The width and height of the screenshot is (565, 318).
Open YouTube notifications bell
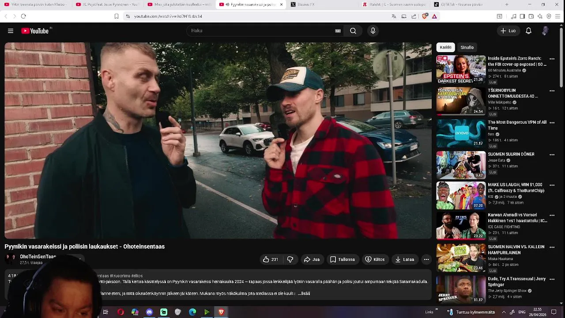point(528,31)
